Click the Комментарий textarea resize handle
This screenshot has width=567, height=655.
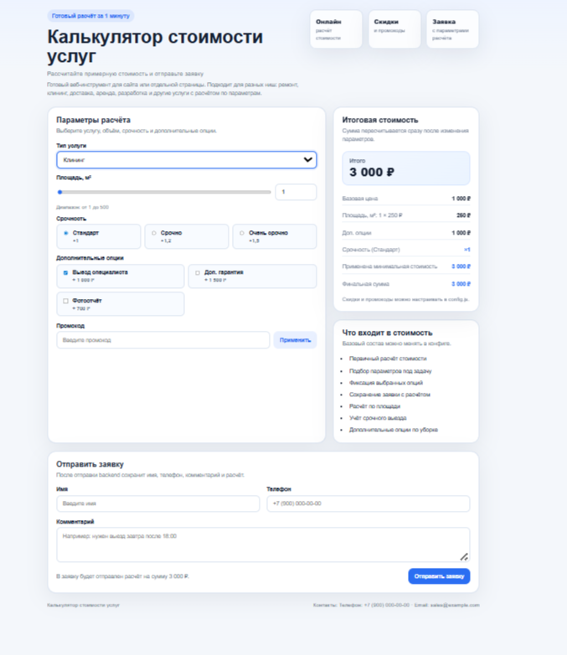click(464, 556)
